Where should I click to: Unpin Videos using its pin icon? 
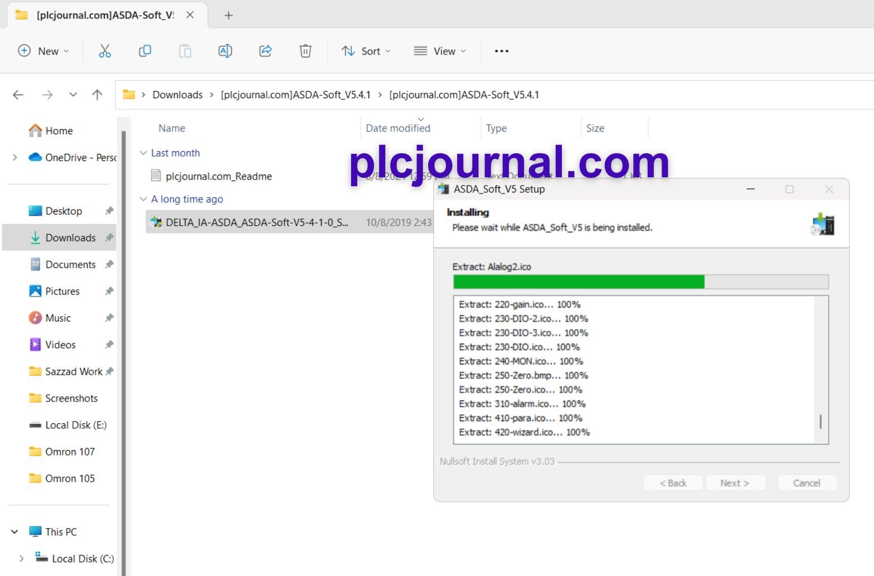point(109,345)
